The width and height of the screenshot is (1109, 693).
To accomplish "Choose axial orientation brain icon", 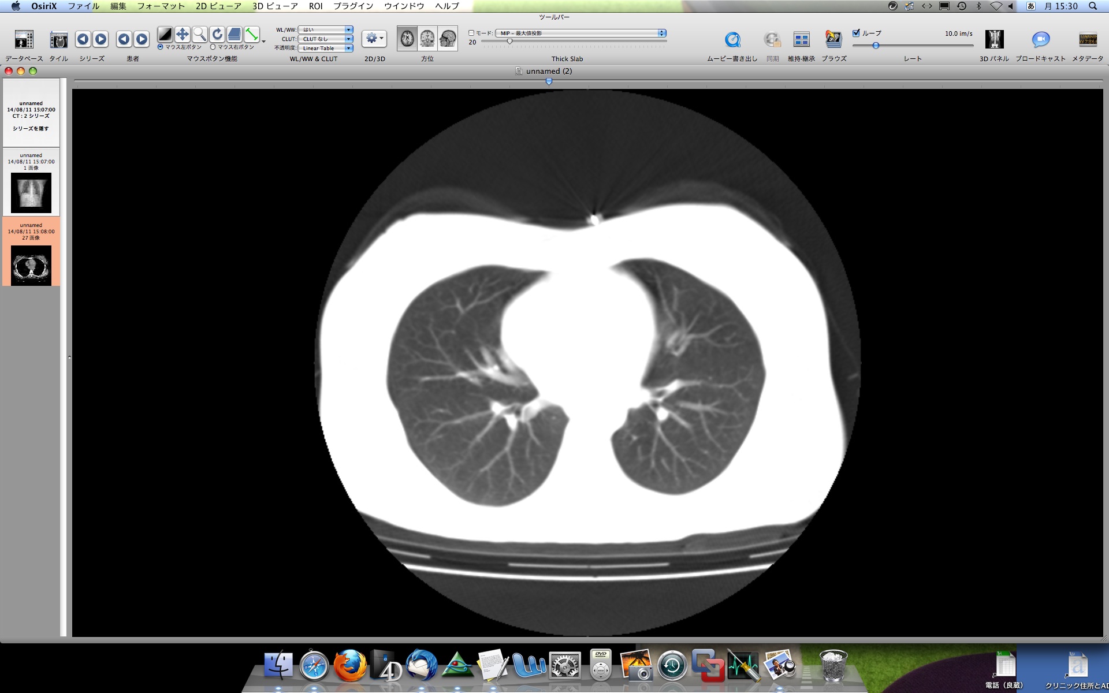I will (407, 39).
